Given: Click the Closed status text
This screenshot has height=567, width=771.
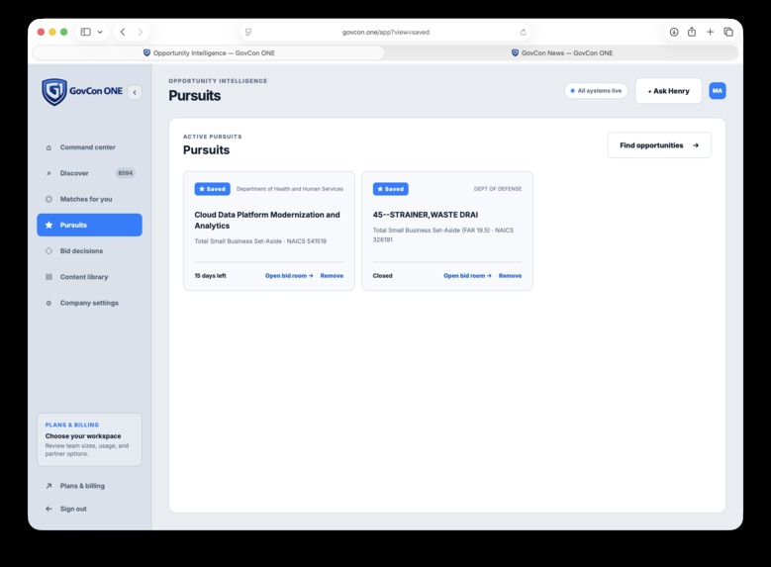Looking at the screenshot, I should (383, 276).
